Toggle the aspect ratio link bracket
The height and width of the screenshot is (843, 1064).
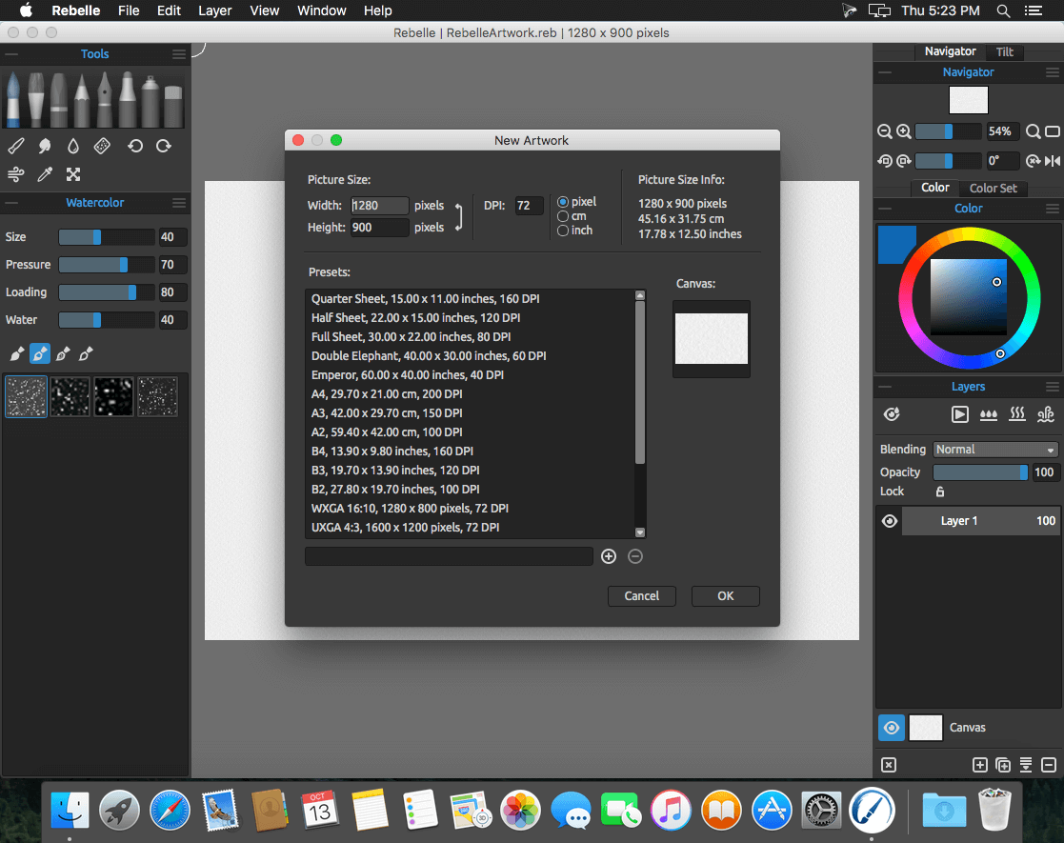tap(459, 216)
